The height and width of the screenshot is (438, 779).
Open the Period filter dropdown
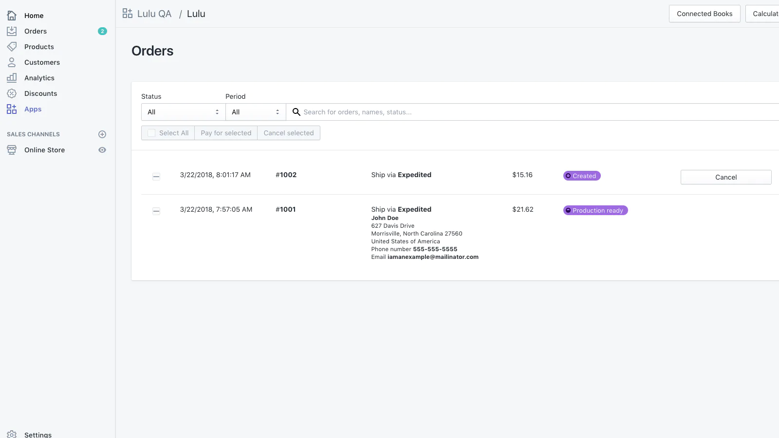[x=255, y=112]
